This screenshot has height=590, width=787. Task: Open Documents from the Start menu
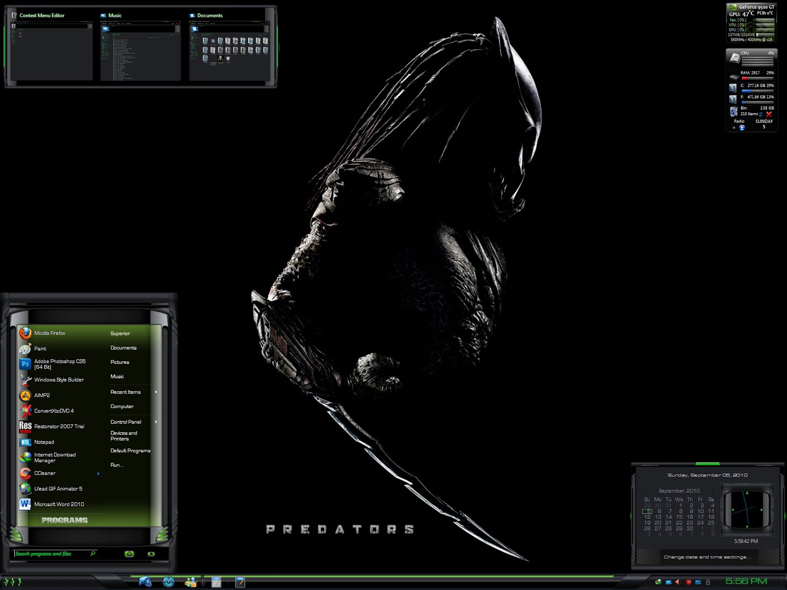pos(123,348)
